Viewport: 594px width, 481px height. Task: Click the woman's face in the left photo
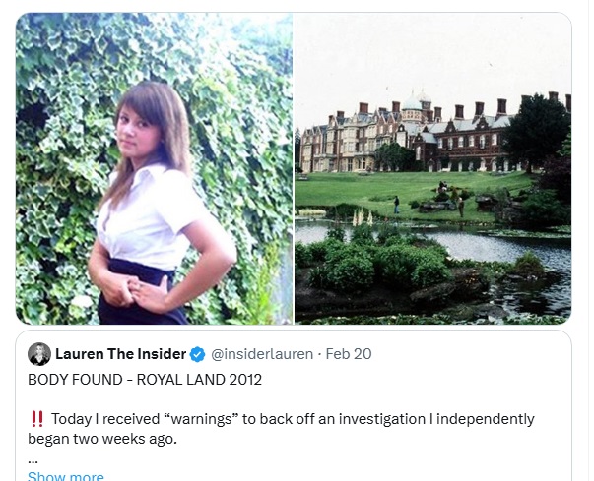coord(139,131)
